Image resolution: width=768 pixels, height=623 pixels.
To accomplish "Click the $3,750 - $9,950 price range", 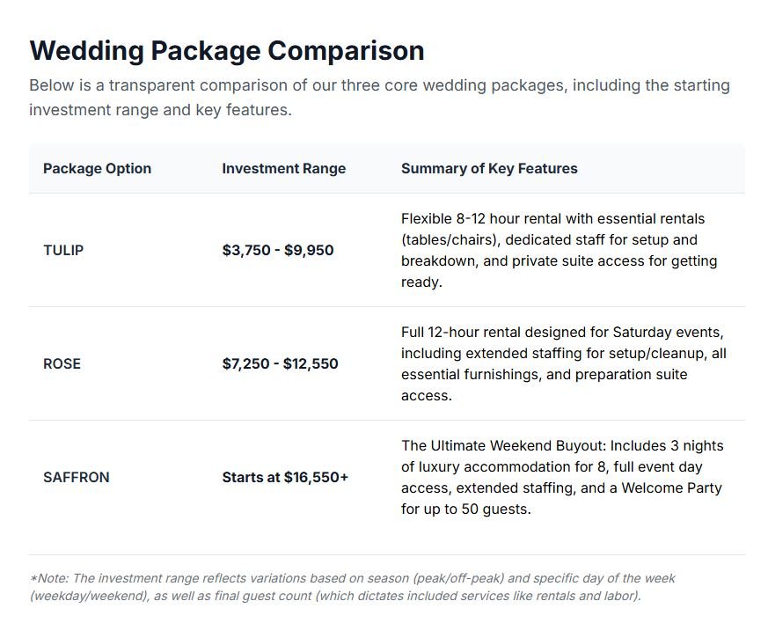I will [x=278, y=250].
